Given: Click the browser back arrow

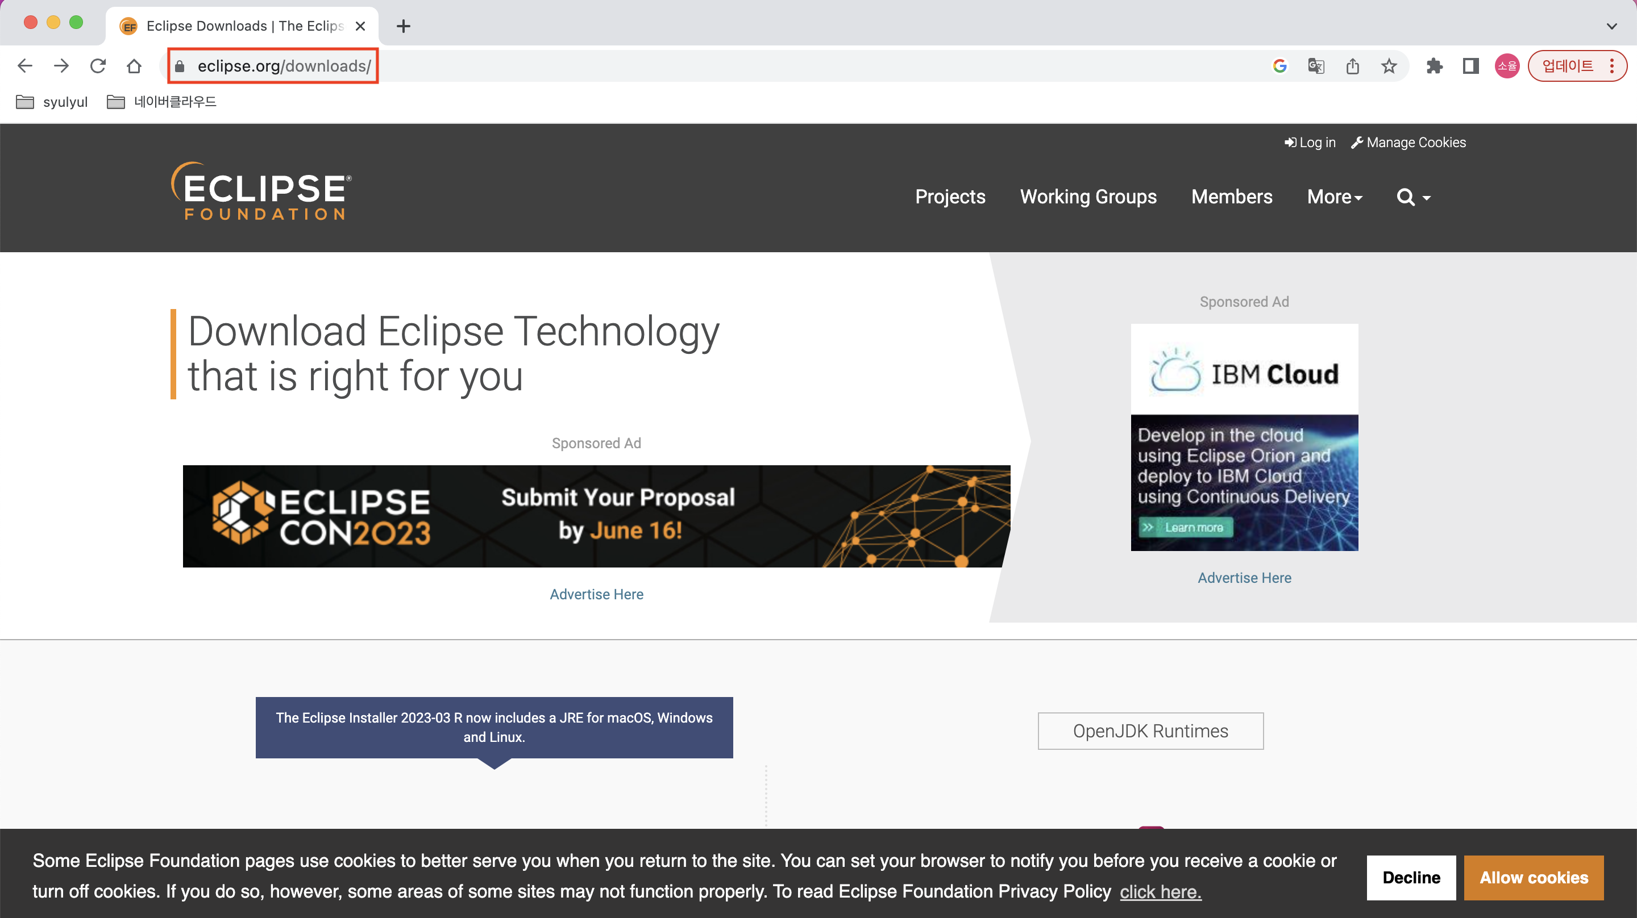Looking at the screenshot, I should point(25,66).
